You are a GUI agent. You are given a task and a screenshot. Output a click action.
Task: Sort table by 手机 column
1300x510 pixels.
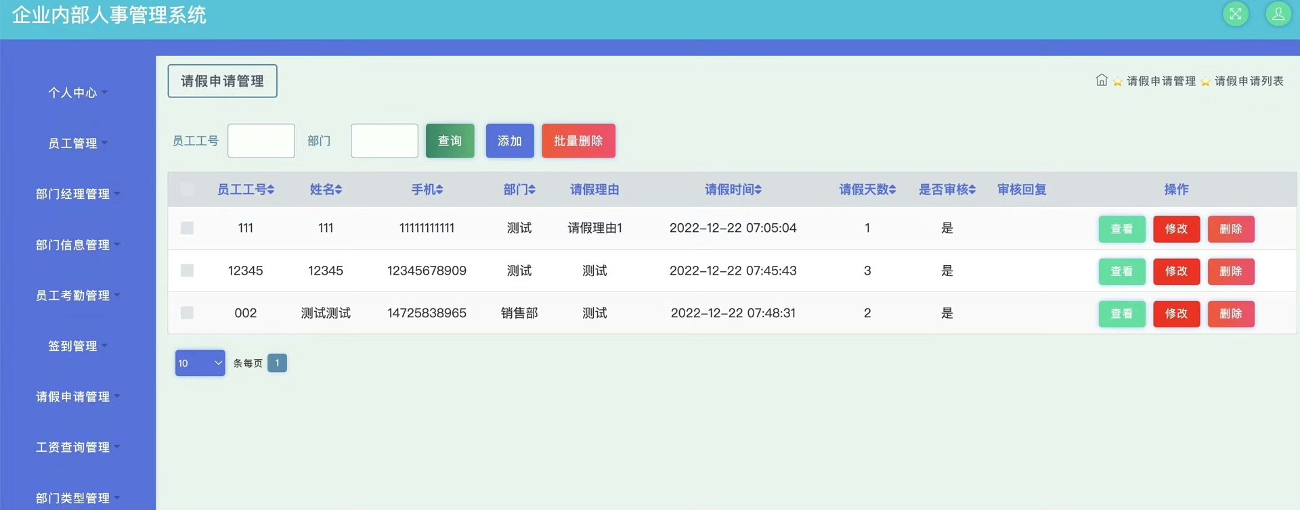coord(439,190)
